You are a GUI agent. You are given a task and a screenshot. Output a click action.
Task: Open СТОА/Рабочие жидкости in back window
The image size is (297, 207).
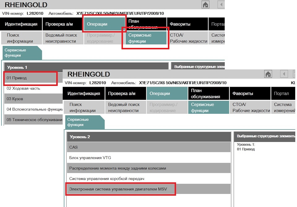click(187, 38)
